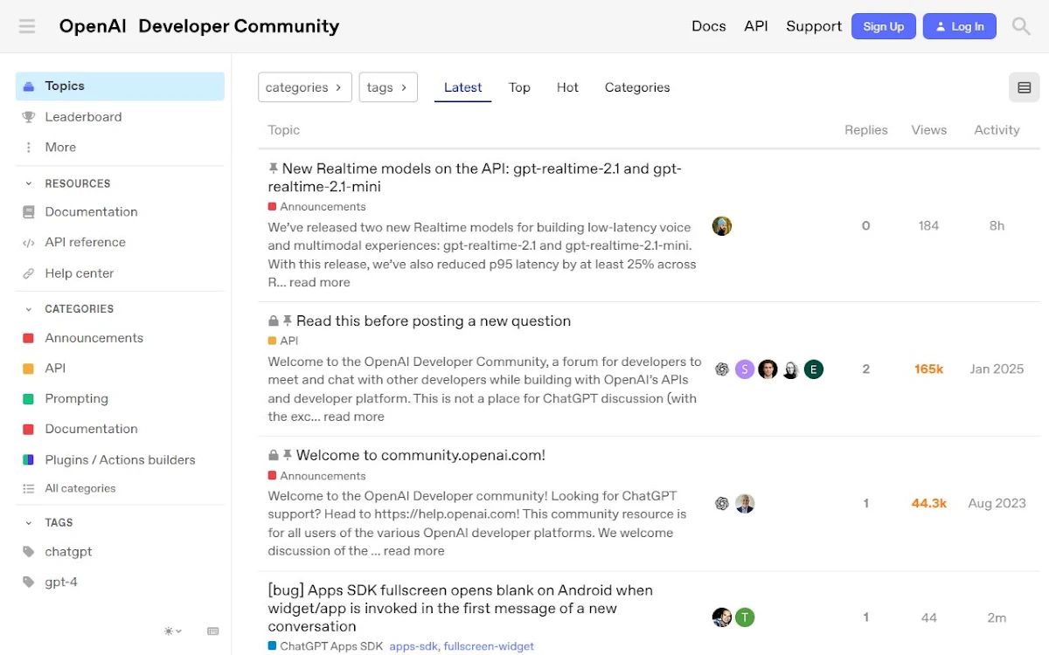Sort by Activity column header
This screenshot has height=655, width=1049.
coord(997,130)
